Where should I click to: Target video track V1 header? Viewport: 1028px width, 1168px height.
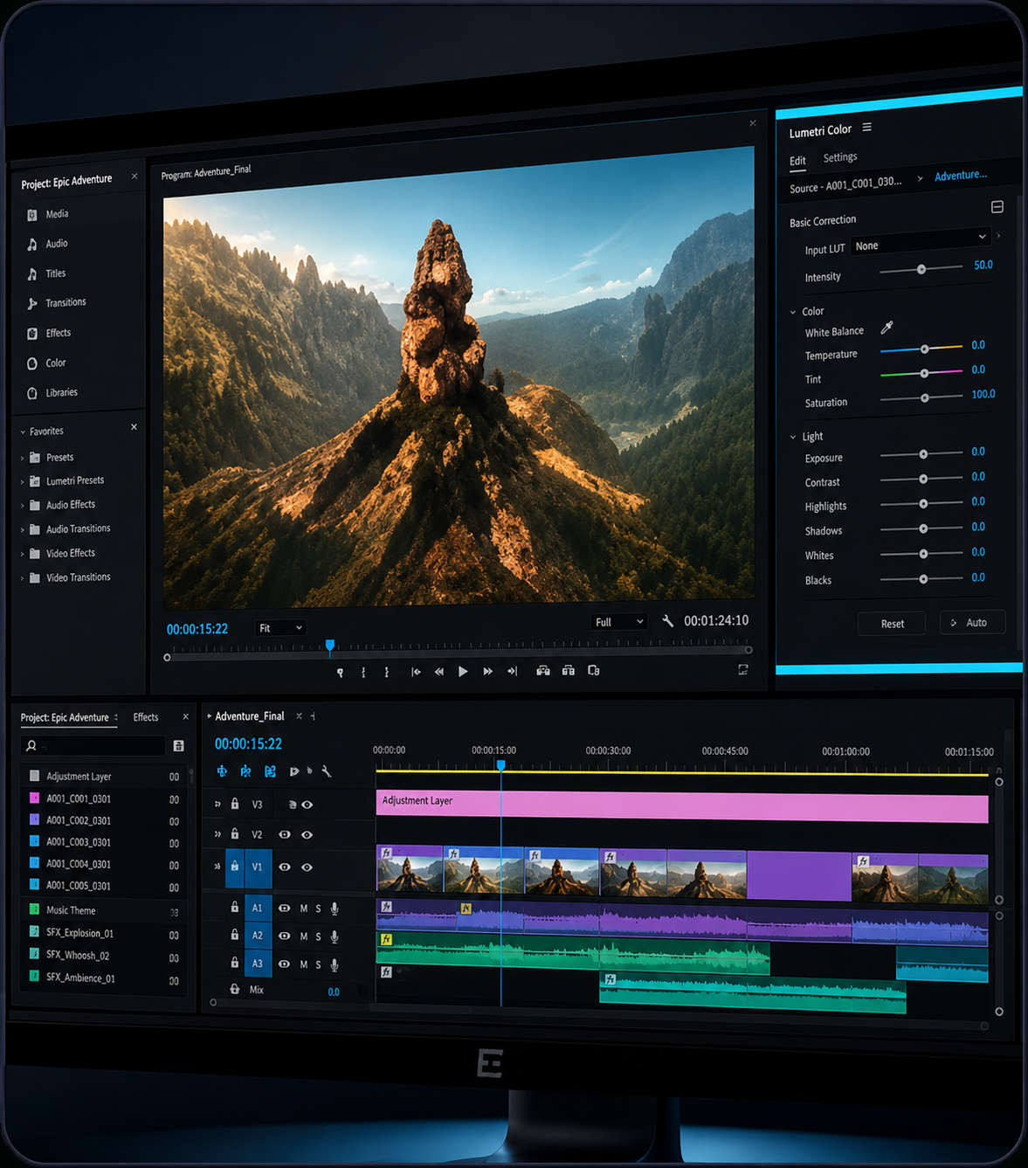(257, 867)
